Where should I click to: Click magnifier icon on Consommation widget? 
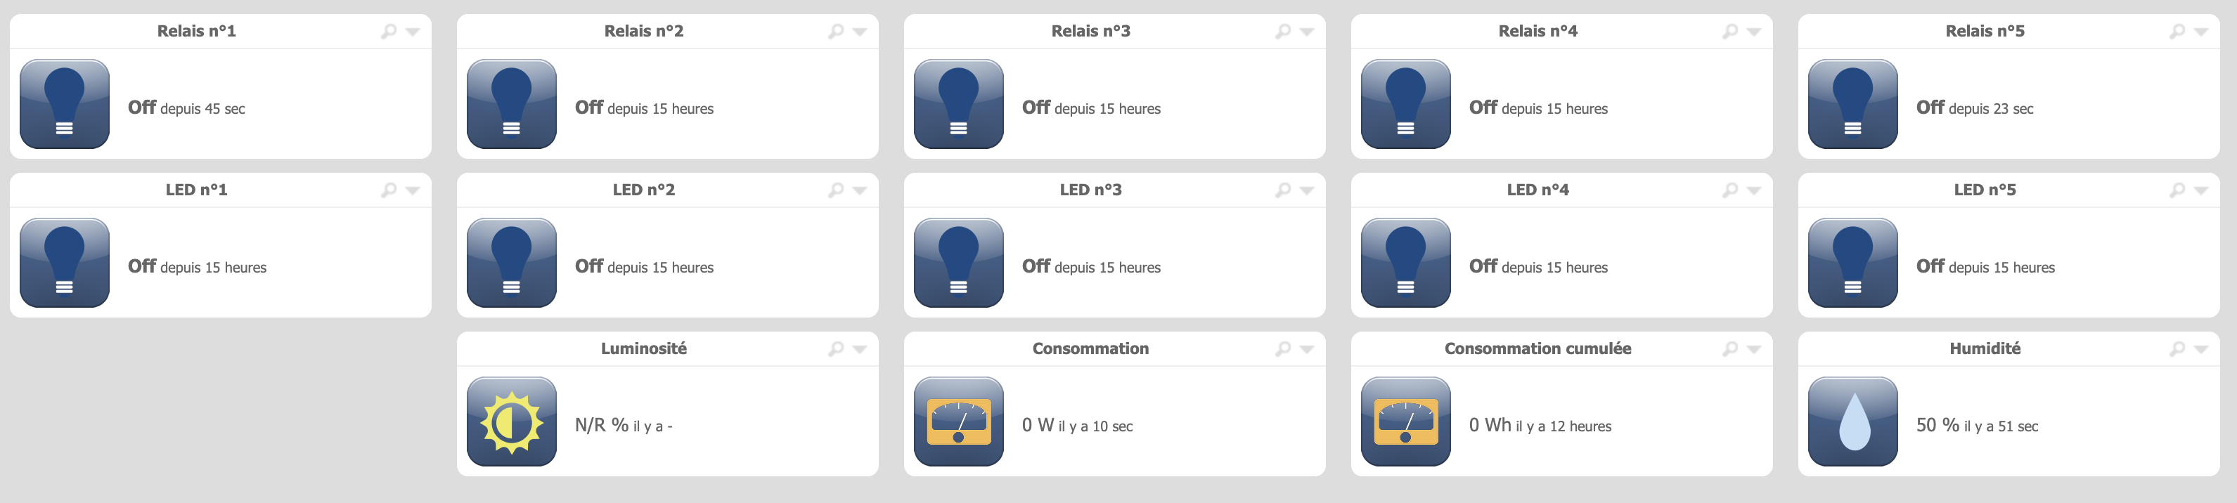pos(1284,348)
